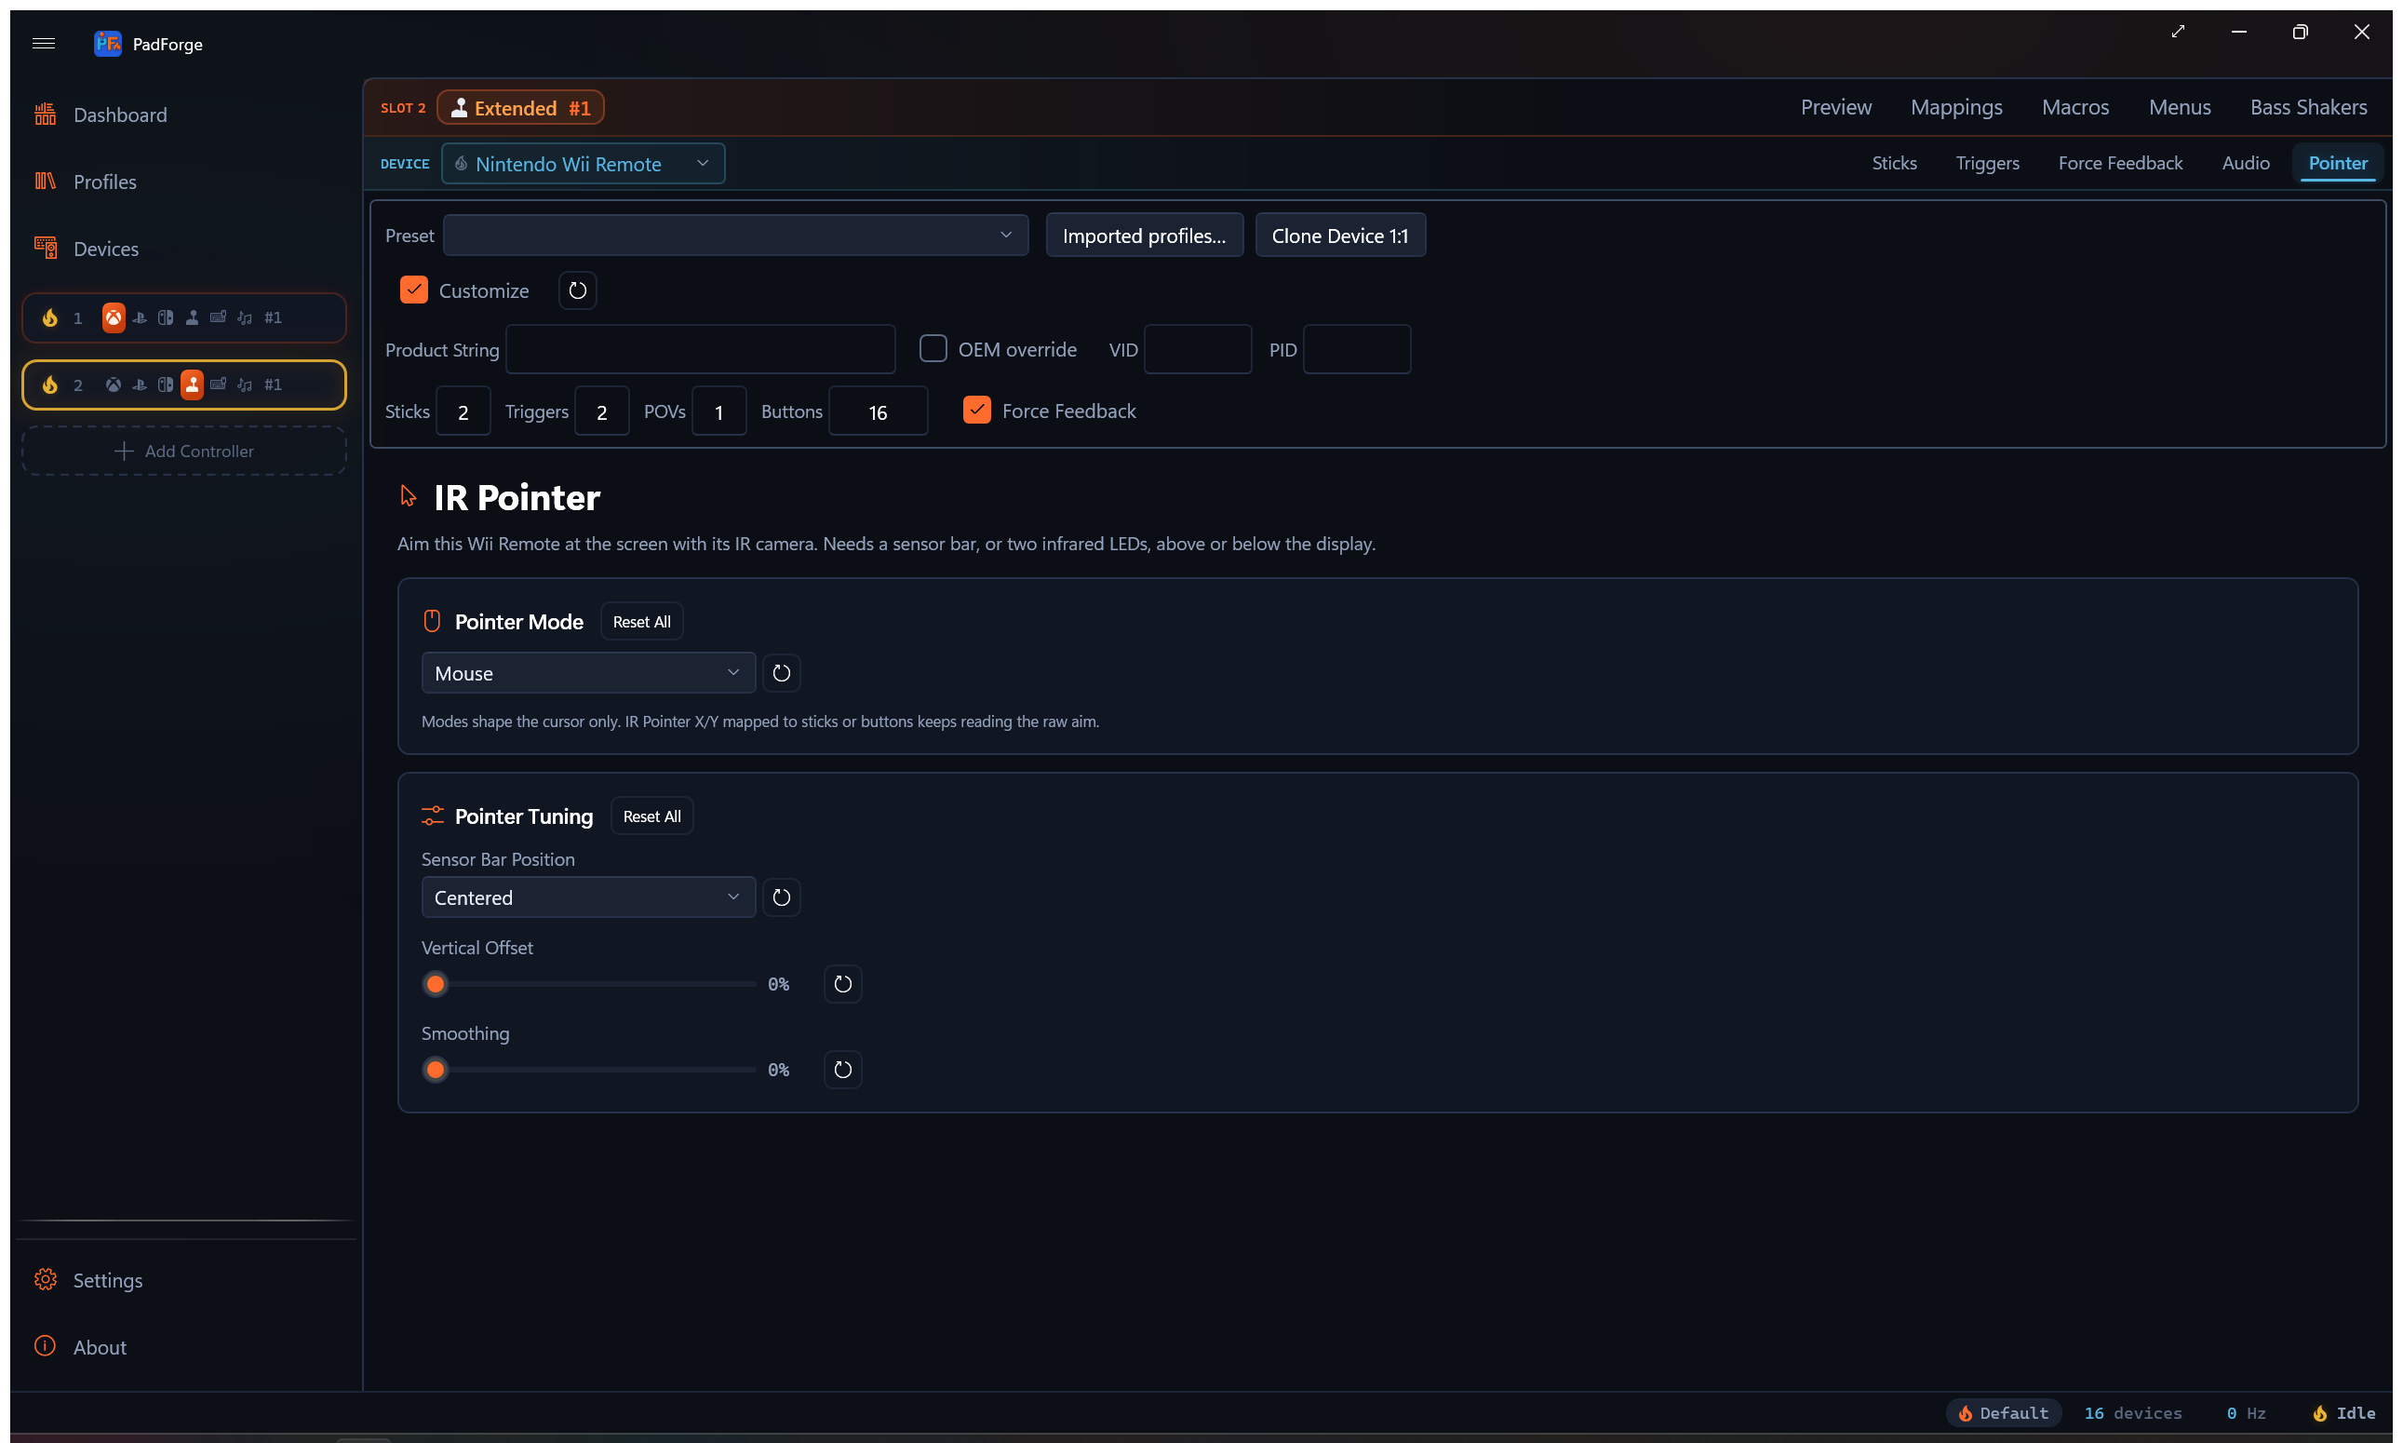
Task: Open the hamburger navigation menu
Action: tap(44, 43)
